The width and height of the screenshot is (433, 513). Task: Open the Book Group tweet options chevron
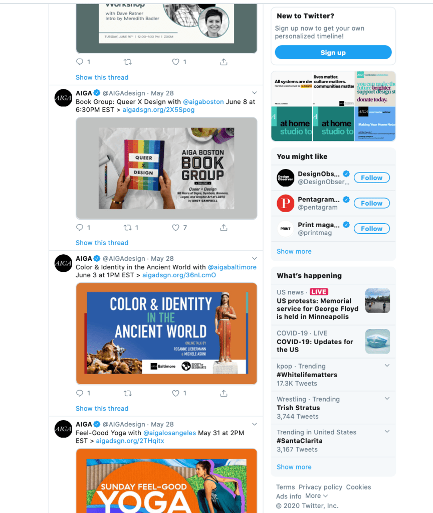(x=254, y=93)
